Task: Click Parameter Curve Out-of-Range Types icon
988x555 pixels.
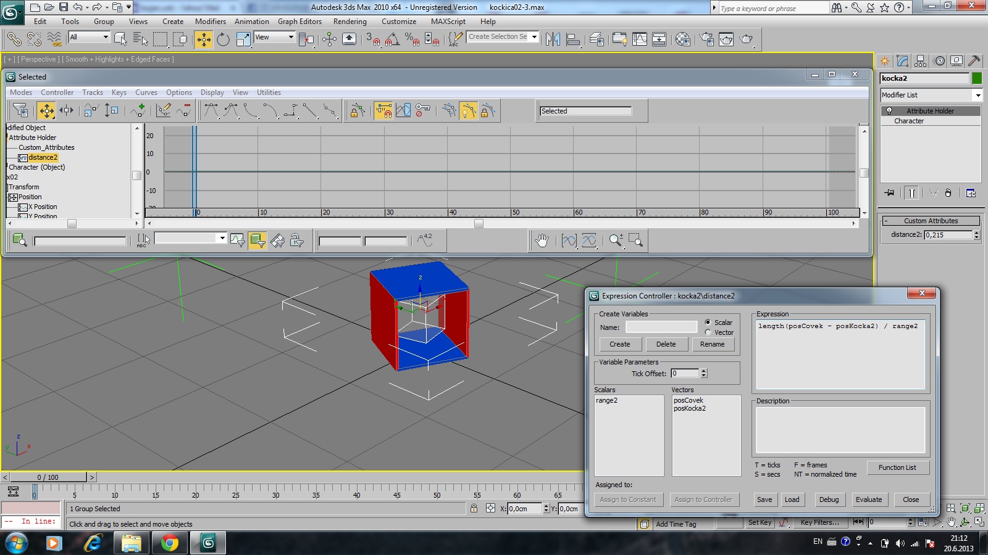Action: [403, 111]
